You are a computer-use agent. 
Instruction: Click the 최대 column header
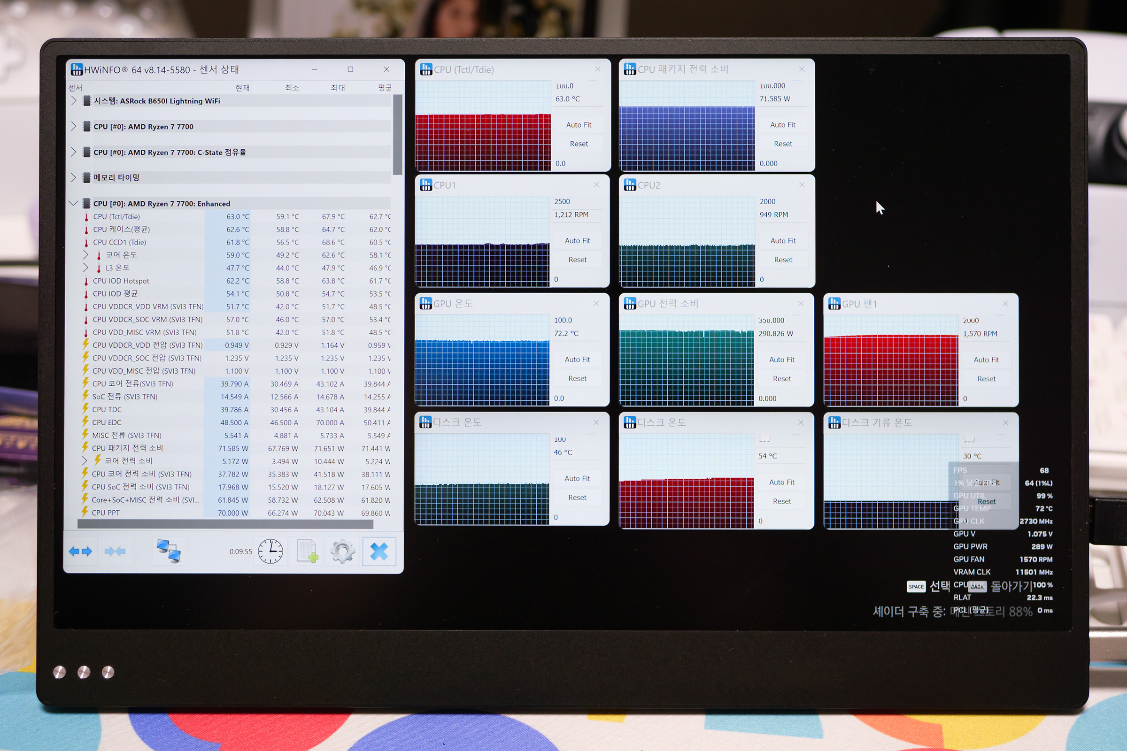point(337,88)
